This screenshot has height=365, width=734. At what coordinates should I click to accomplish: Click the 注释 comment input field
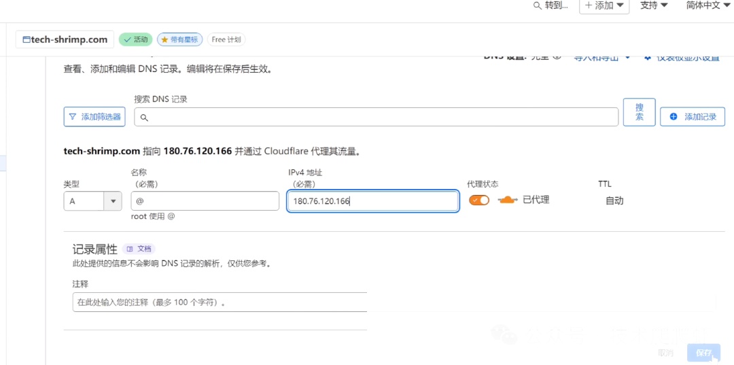tap(220, 302)
